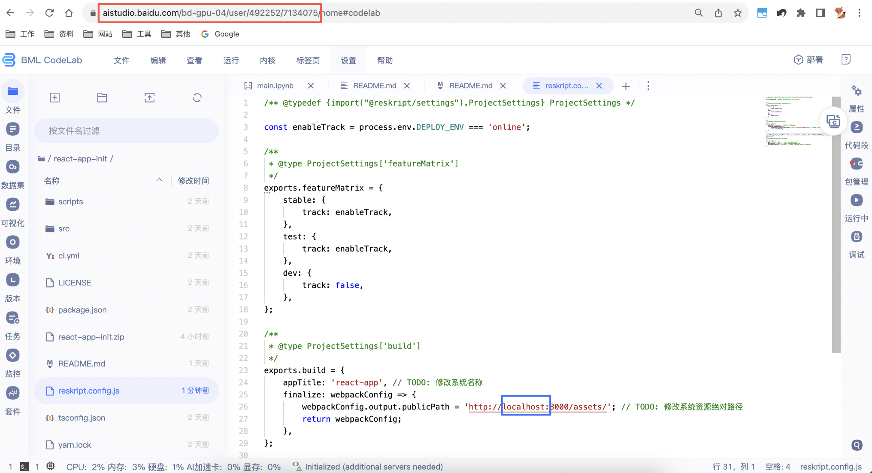Toggle sort order by 名称 column arrow
This screenshot has height=473, width=872.
click(159, 180)
